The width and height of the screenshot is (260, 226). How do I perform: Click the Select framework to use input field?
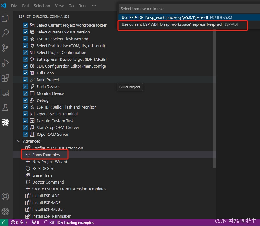(x=189, y=9)
